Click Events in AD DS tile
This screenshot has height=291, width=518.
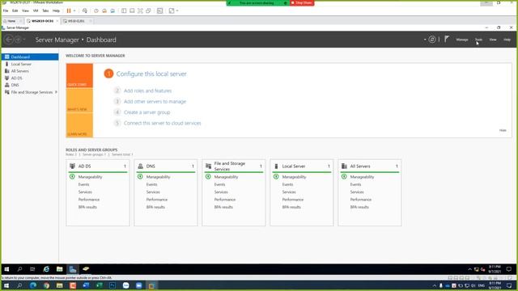click(83, 184)
